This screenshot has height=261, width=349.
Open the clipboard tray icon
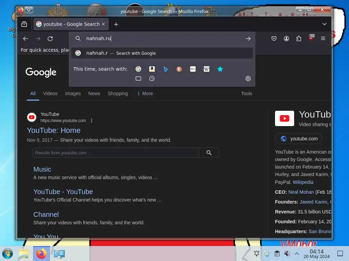277,253
